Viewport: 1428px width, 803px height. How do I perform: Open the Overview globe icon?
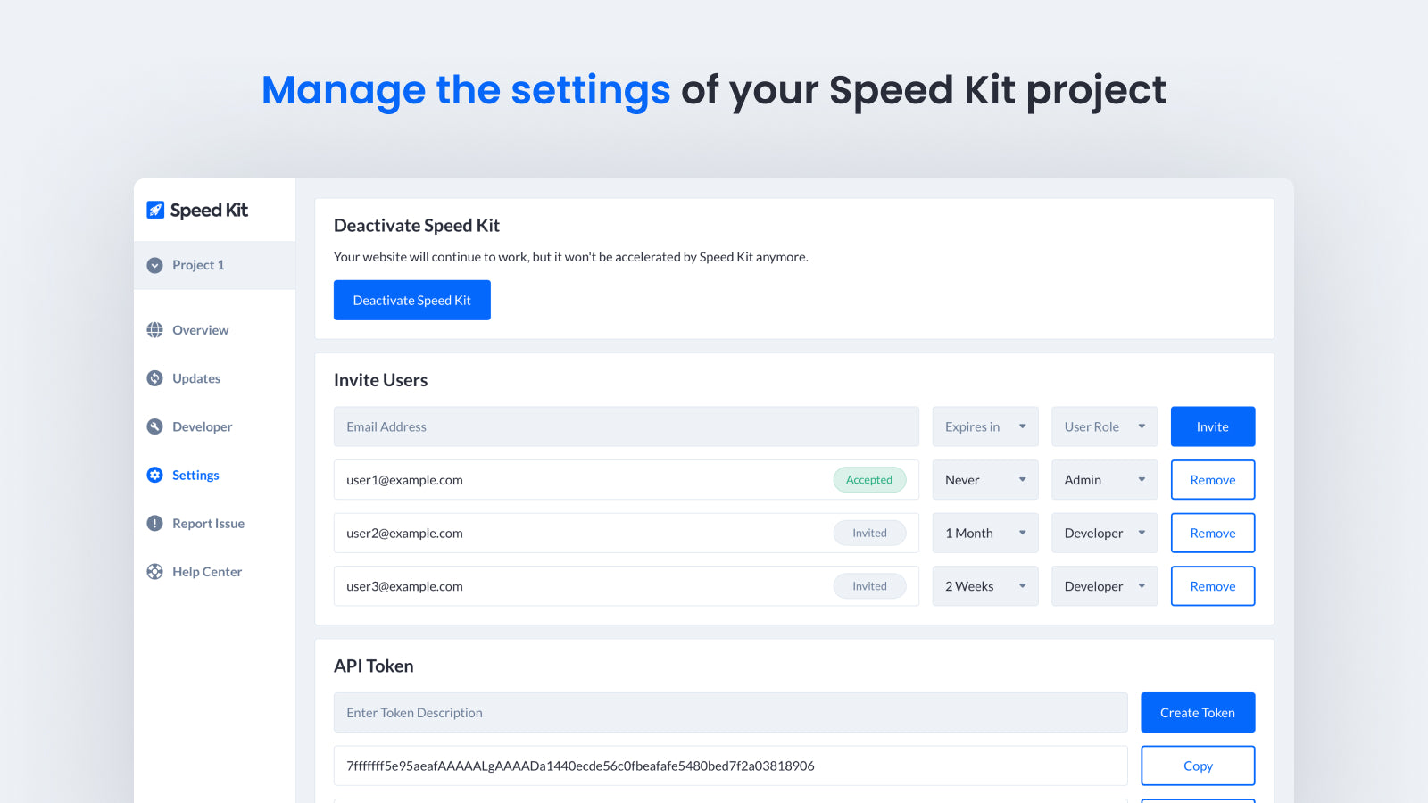coord(154,330)
